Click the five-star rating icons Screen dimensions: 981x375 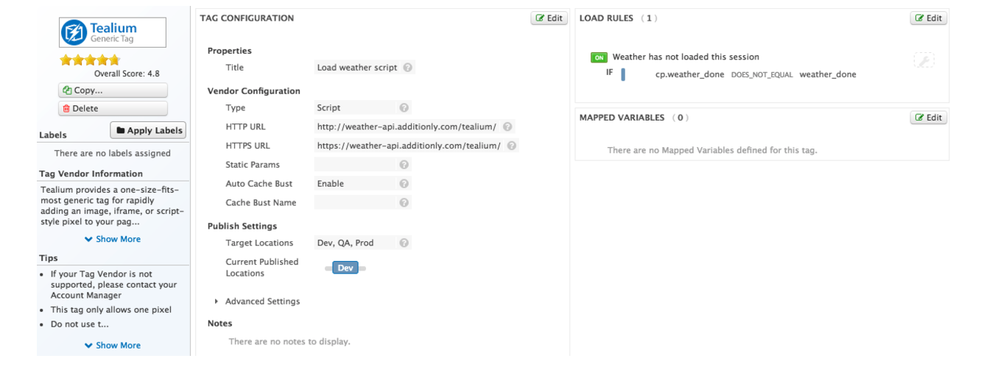[89, 60]
